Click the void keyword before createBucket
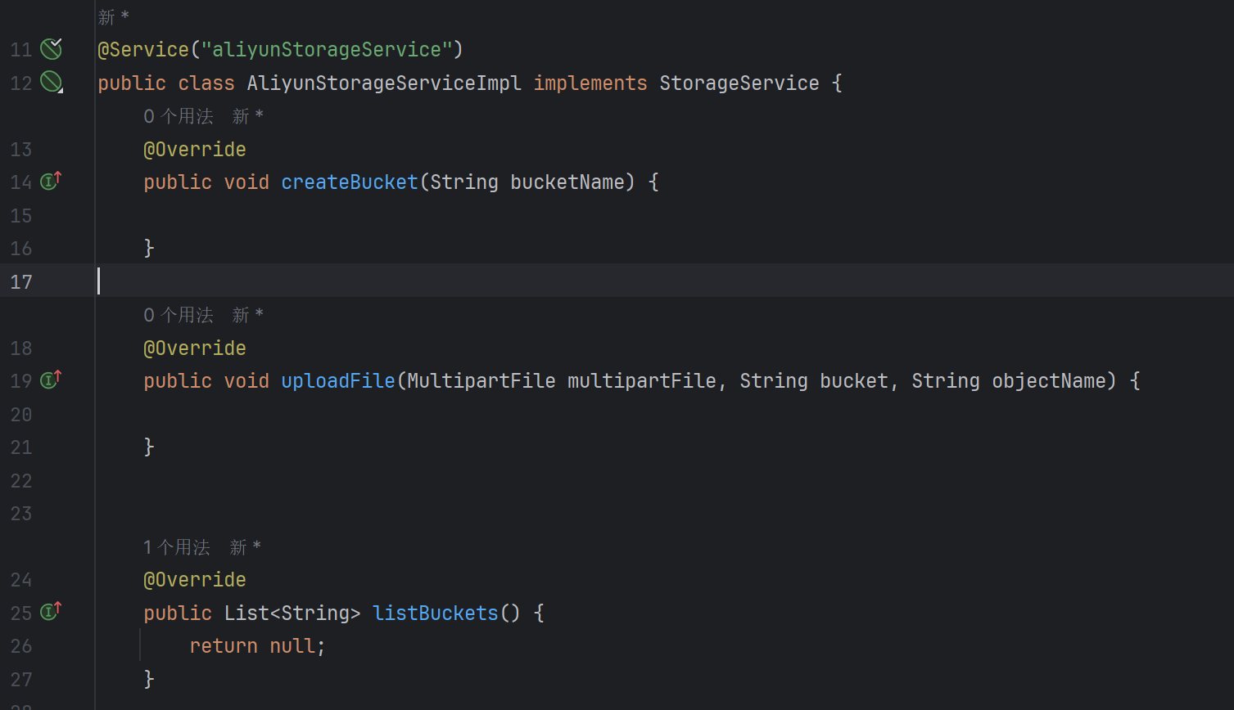This screenshot has height=710, width=1234. 246,182
